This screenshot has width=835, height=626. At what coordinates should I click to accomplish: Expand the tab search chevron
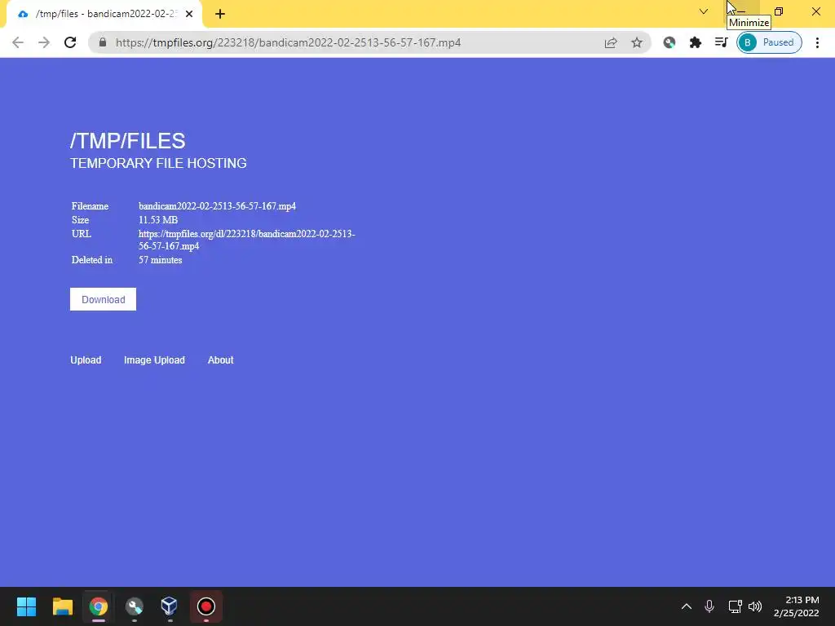coord(704,11)
